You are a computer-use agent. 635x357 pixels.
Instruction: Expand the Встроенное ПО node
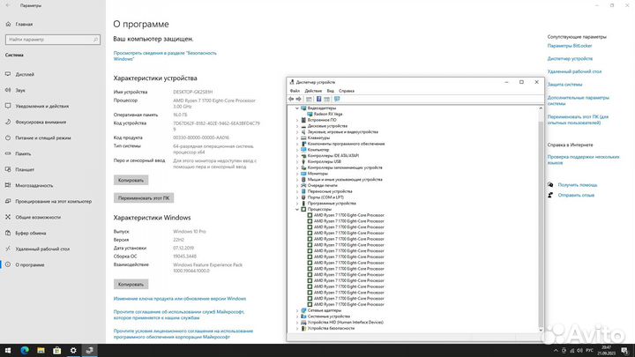point(297,120)
